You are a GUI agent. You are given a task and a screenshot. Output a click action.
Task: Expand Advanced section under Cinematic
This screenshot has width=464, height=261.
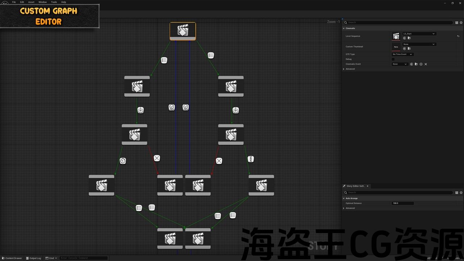pyautogui.click(x=344, y=69)
